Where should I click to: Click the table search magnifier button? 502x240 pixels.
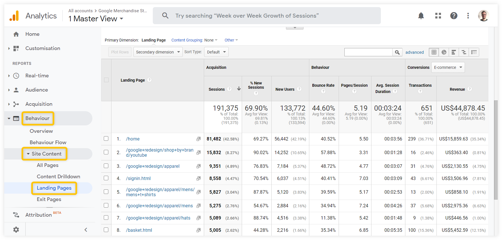[397, 52]
